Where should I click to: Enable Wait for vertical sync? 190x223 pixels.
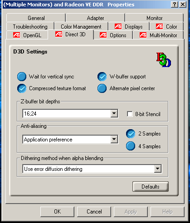pyautogui.click(x=22, y=77)
